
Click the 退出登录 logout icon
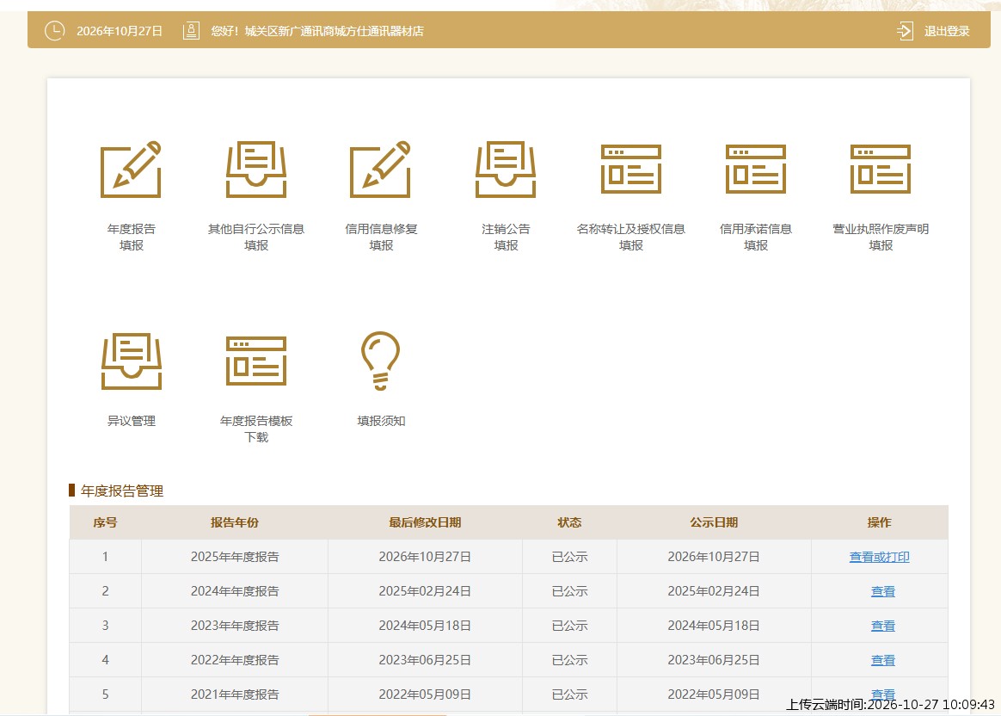(x=905, y=31)
